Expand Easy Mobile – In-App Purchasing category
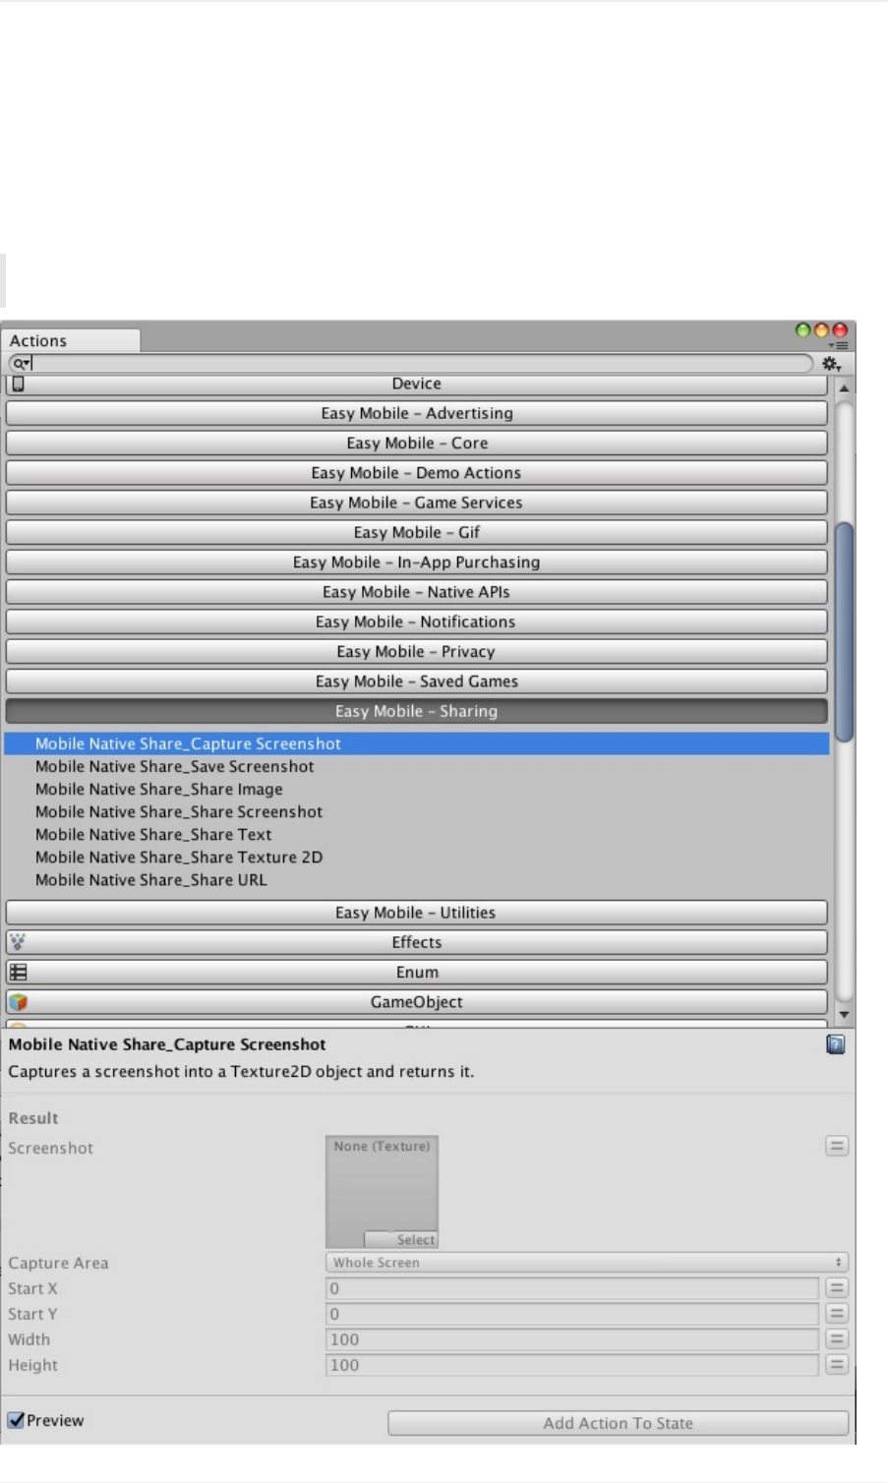888x1483 pixels. click(417, 563)
